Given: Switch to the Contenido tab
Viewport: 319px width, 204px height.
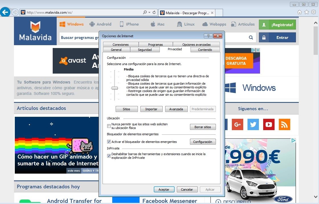Looking at the screenshot, I should 205,50.
